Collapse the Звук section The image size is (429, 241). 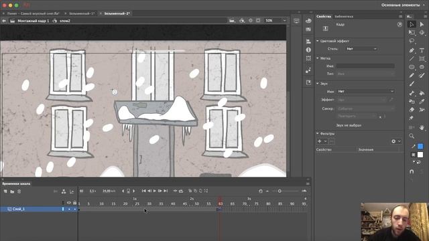coord(318,83)
